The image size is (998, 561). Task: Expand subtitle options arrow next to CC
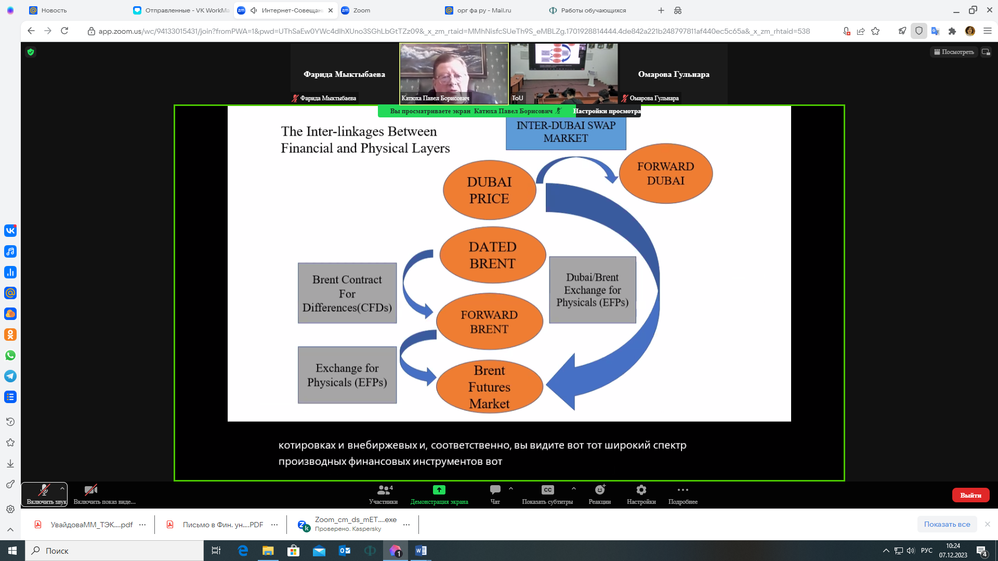pos(574,489)
